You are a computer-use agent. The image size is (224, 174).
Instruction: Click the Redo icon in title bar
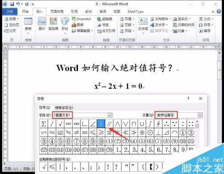[27, 4]
